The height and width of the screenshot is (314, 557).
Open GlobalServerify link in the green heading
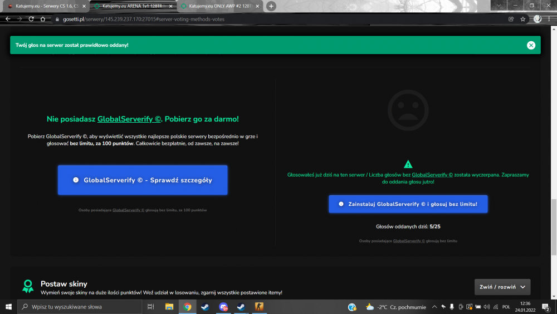click(x=129, y=119)
